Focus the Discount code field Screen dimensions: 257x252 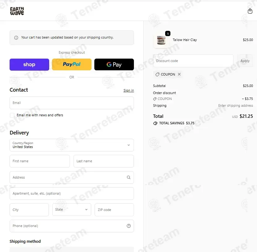click(x=193, y=61)
